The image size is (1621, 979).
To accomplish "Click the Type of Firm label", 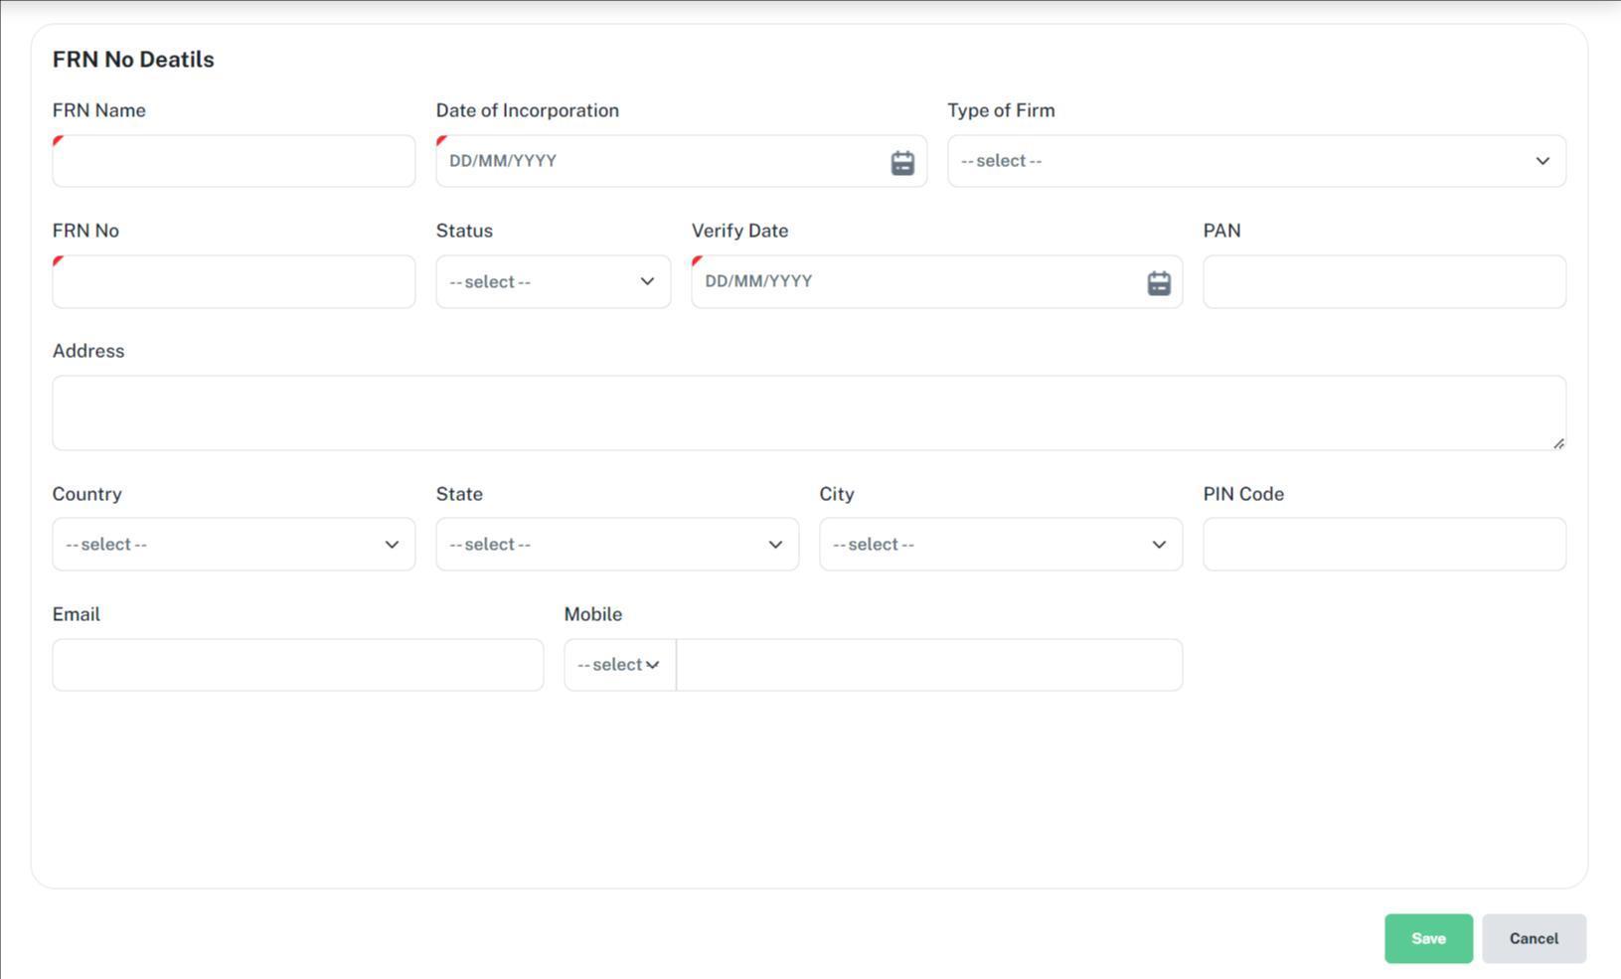I will click(1001, 110).
